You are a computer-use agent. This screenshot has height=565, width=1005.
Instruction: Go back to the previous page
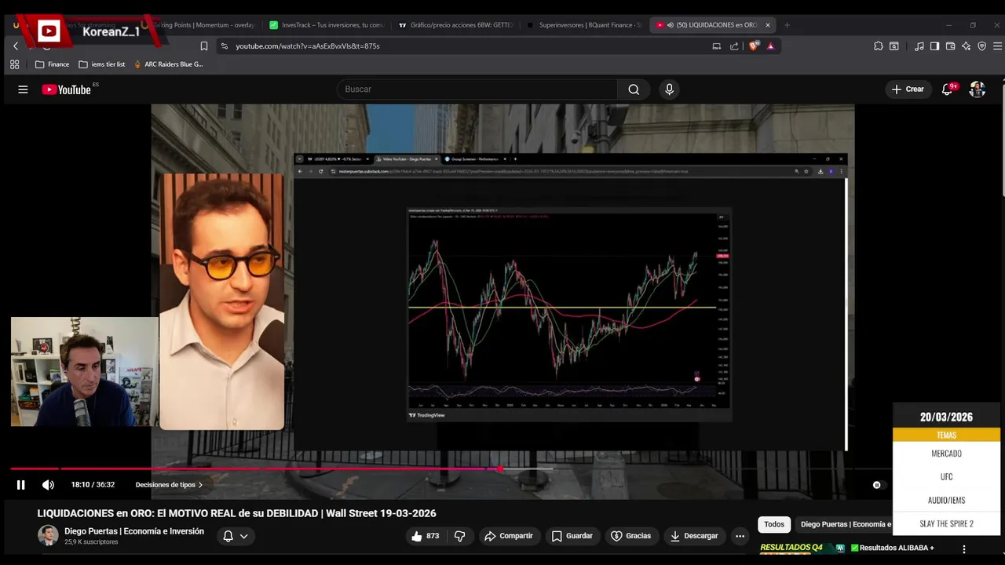(x=15, y=46)
